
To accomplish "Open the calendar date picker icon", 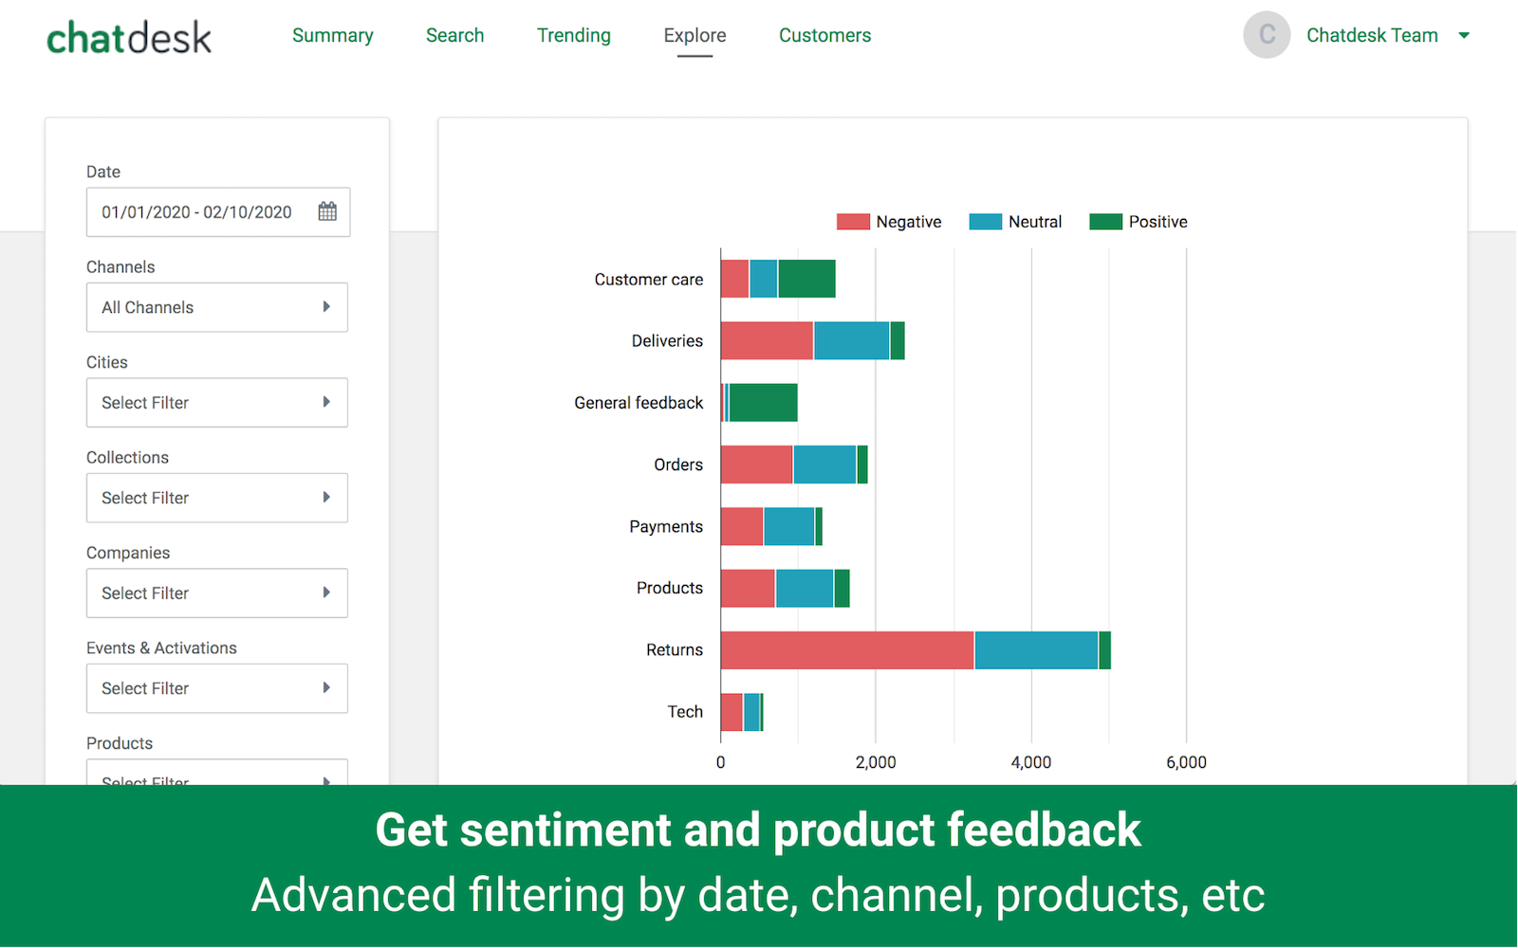I will point(327,211).
